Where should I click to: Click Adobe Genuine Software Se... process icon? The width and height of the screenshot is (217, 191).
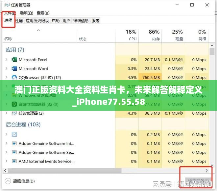coord(14,152)
